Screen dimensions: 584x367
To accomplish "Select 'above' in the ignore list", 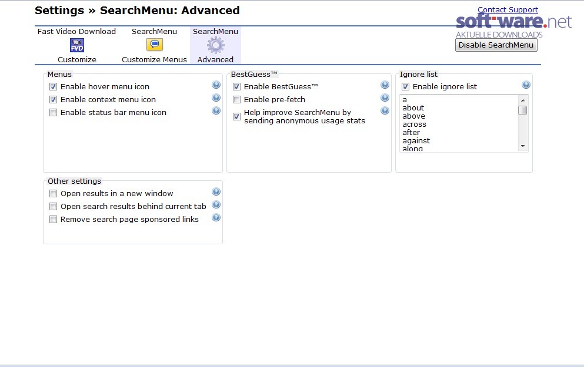I will [413, 116].
